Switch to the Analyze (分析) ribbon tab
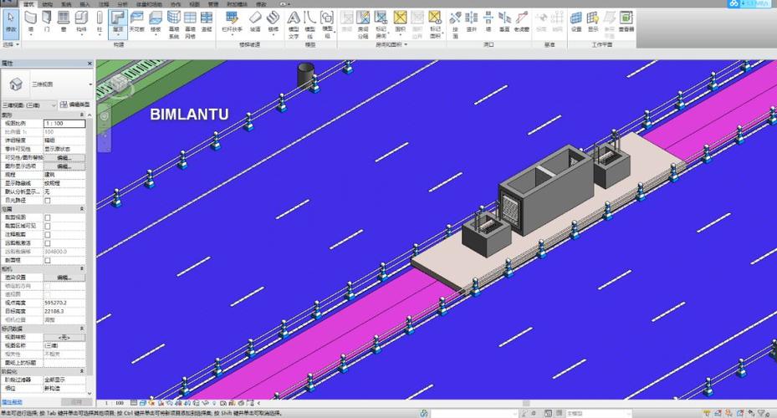This screenshot has width=777, height=418. (x=122, y=4)
